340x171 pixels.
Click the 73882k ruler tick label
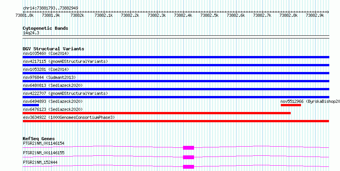coord(78,15)
